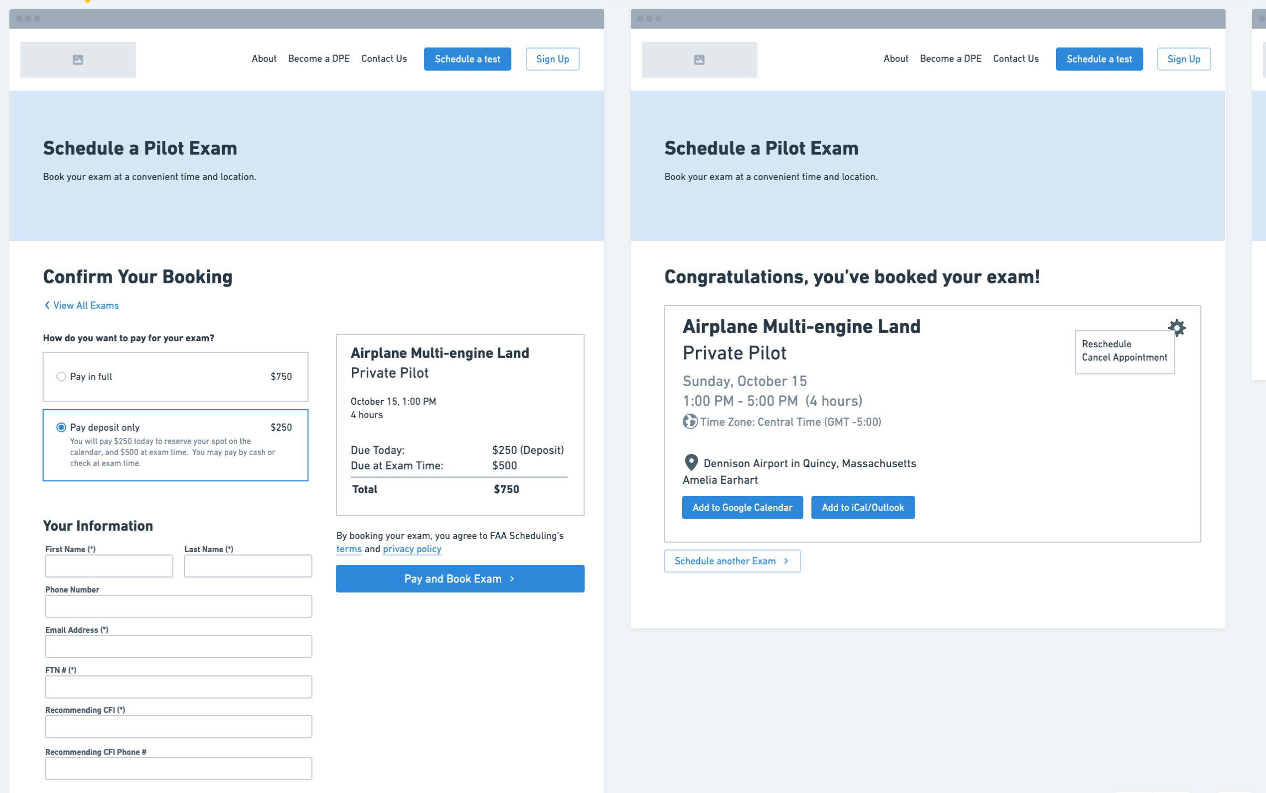This screenshot has height=793, width=1266.
Task: Click the image placeholder icon in header
Action: point(78,60)
